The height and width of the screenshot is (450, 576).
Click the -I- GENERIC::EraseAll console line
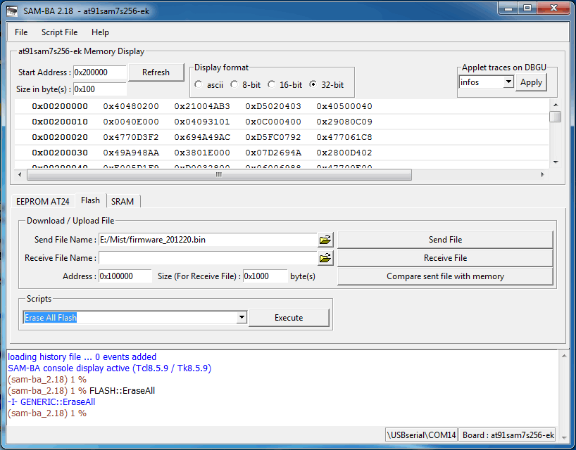click(51, 402)
